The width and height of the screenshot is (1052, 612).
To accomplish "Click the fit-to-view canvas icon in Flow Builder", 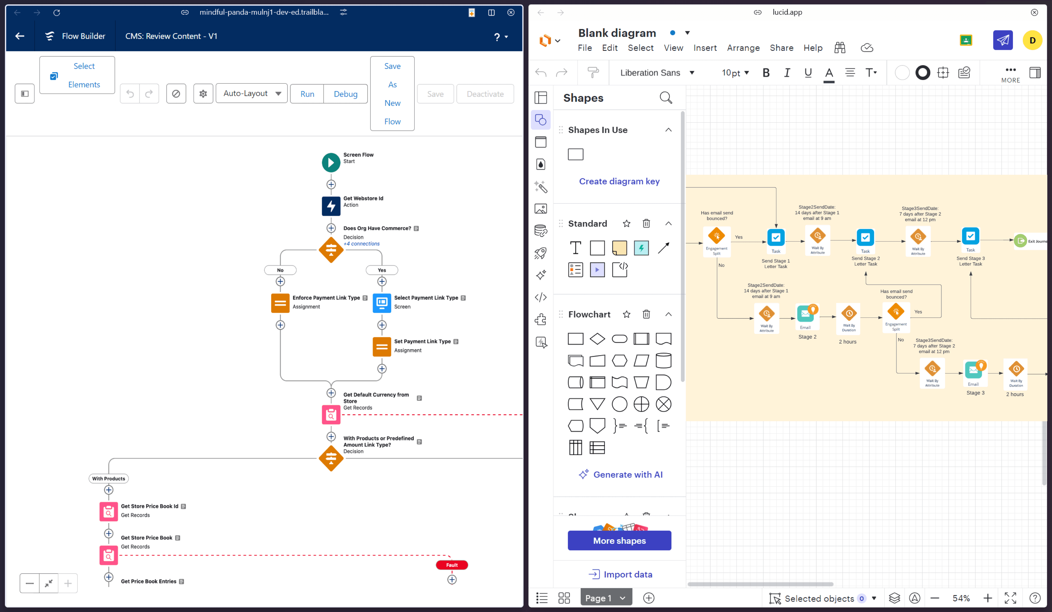I will 49,583.
